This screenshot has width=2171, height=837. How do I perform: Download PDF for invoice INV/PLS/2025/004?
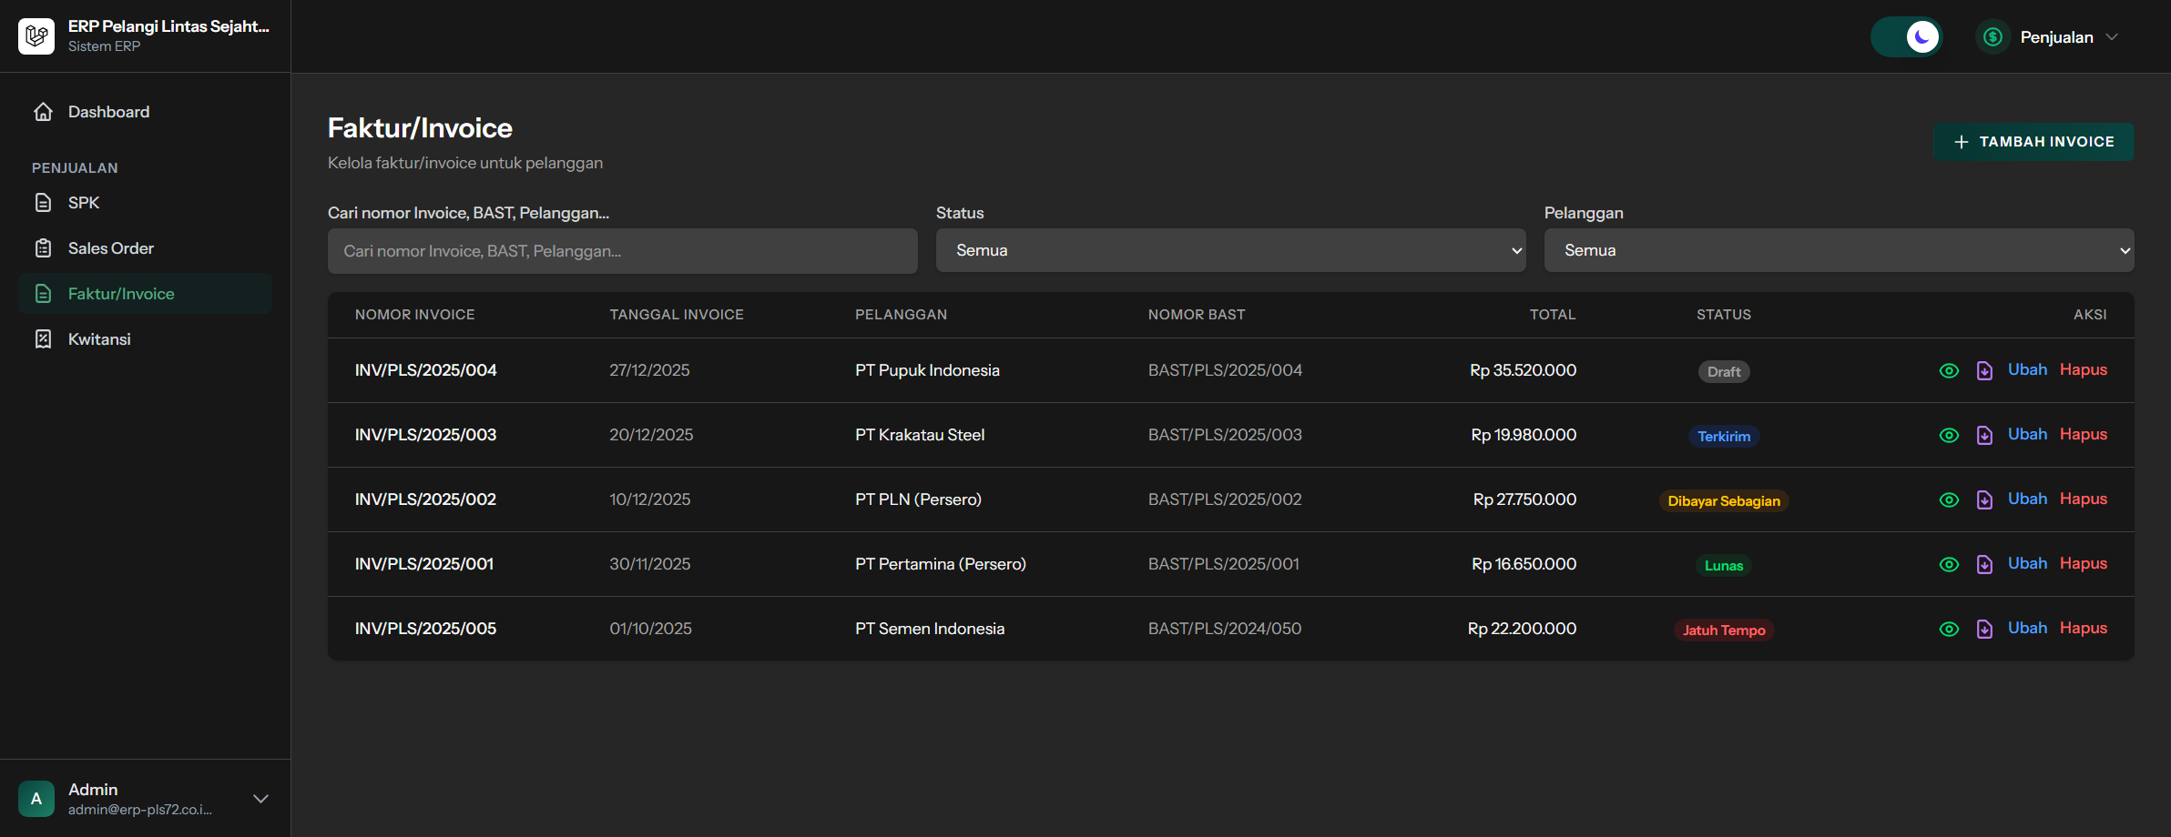click(1984, 370)
